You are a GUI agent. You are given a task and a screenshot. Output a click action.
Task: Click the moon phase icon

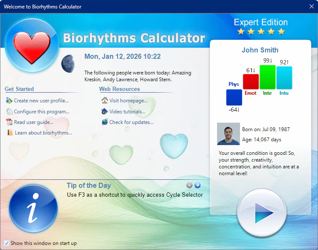tap(67, 64)
